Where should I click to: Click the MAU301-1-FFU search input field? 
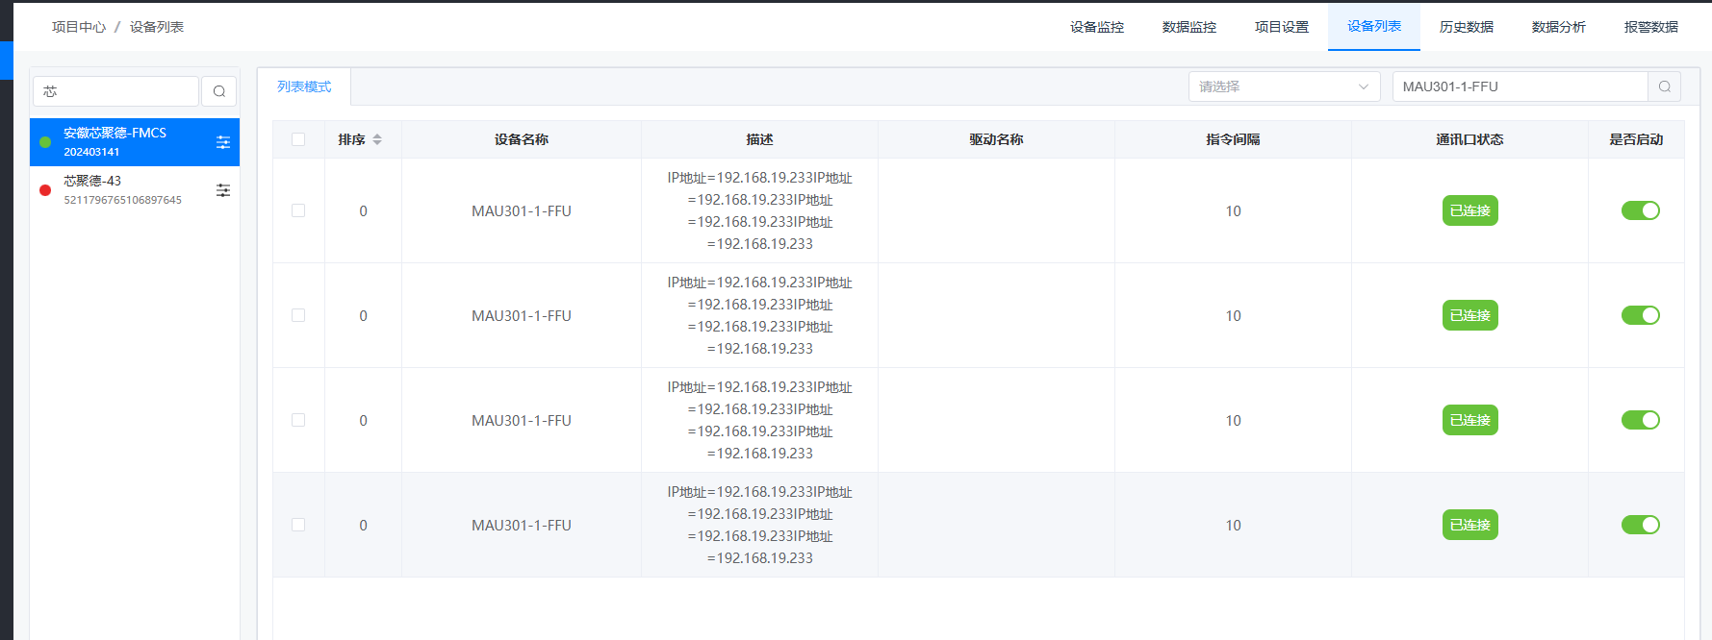(x=1520, y=86)
